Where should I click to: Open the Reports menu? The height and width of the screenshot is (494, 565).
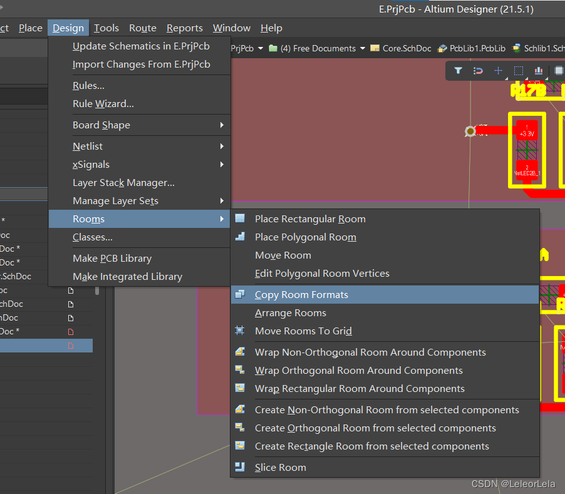(x=185, y=28)
